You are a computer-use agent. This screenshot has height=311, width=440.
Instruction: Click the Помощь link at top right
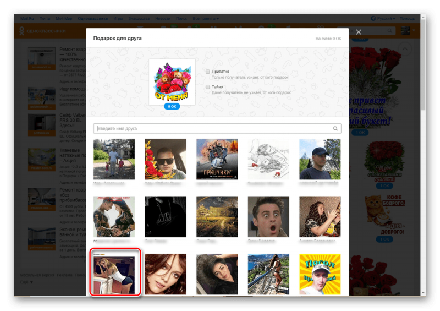click(x=407, y=18)
